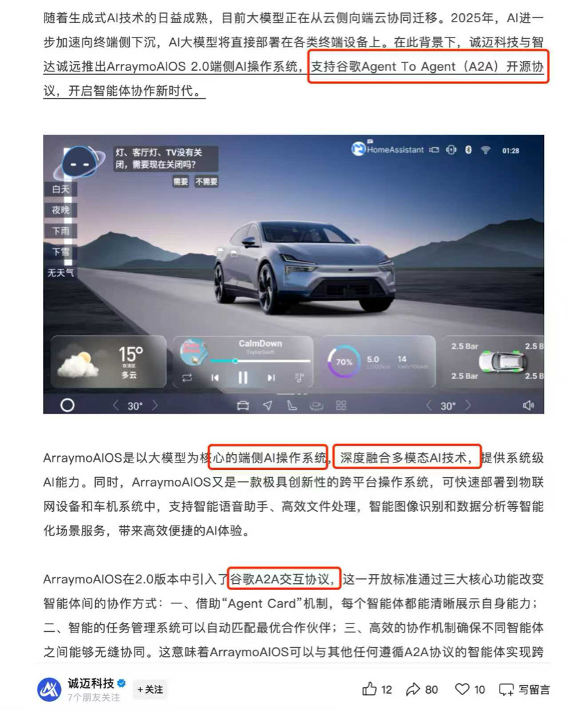Tap the share arrow icon

(x=413, y=689)
